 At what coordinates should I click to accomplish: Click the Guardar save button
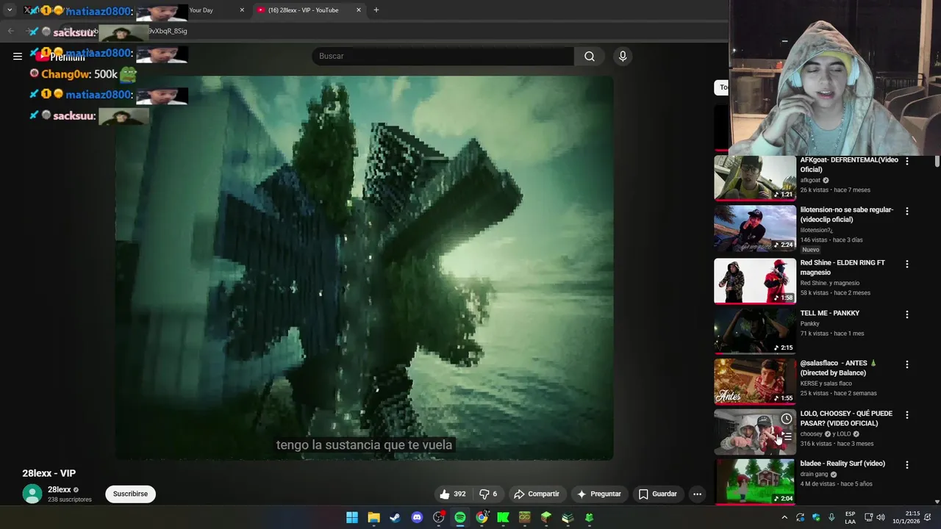coord(658,494)
